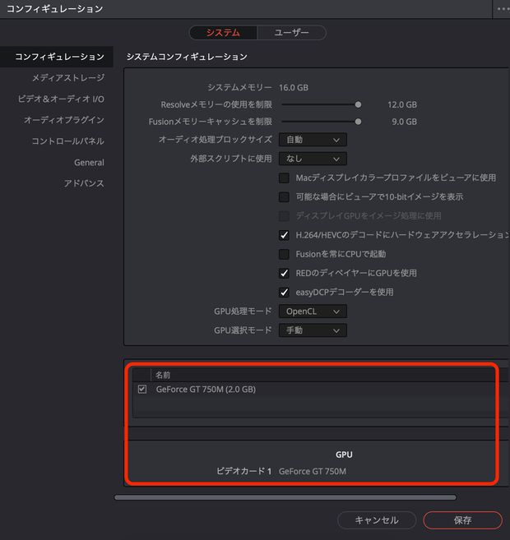
Task: Open GPU処理モード dropdown showing OpenCL
Action: click(313, 312)
